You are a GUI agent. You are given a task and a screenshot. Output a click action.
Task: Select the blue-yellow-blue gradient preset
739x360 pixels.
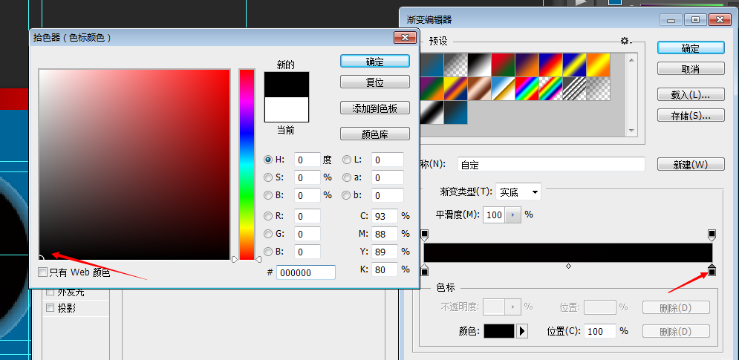(x=575, y=65)
